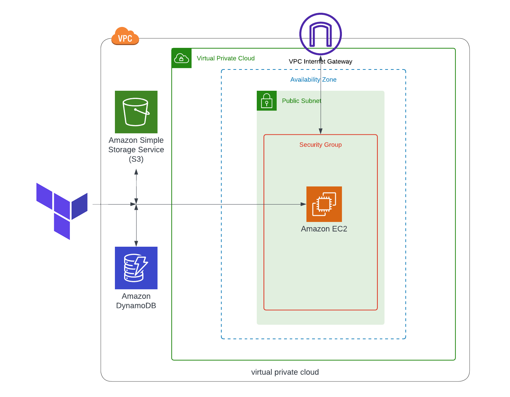Click the orange VPC cloud icon
Screen dimensions: 510x397
pos(125,36)
